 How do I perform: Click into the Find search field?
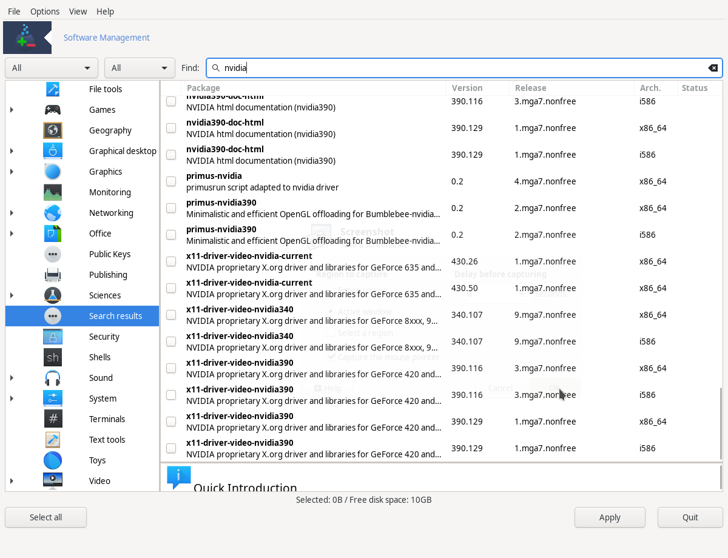pos(464,68)
